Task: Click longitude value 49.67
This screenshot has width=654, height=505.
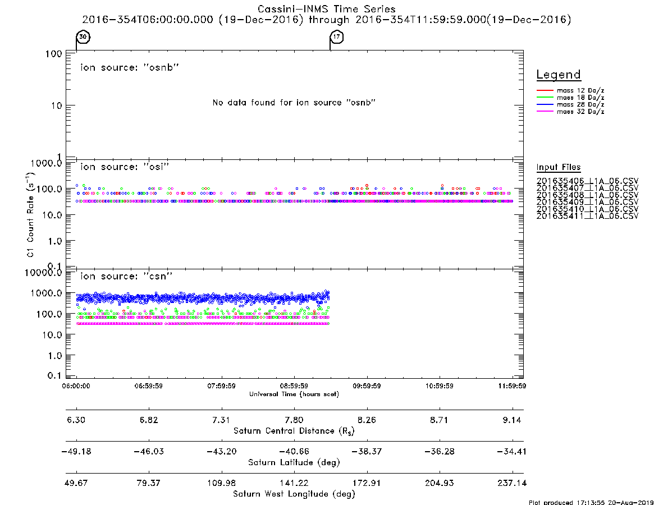Action: coord(76,483)
